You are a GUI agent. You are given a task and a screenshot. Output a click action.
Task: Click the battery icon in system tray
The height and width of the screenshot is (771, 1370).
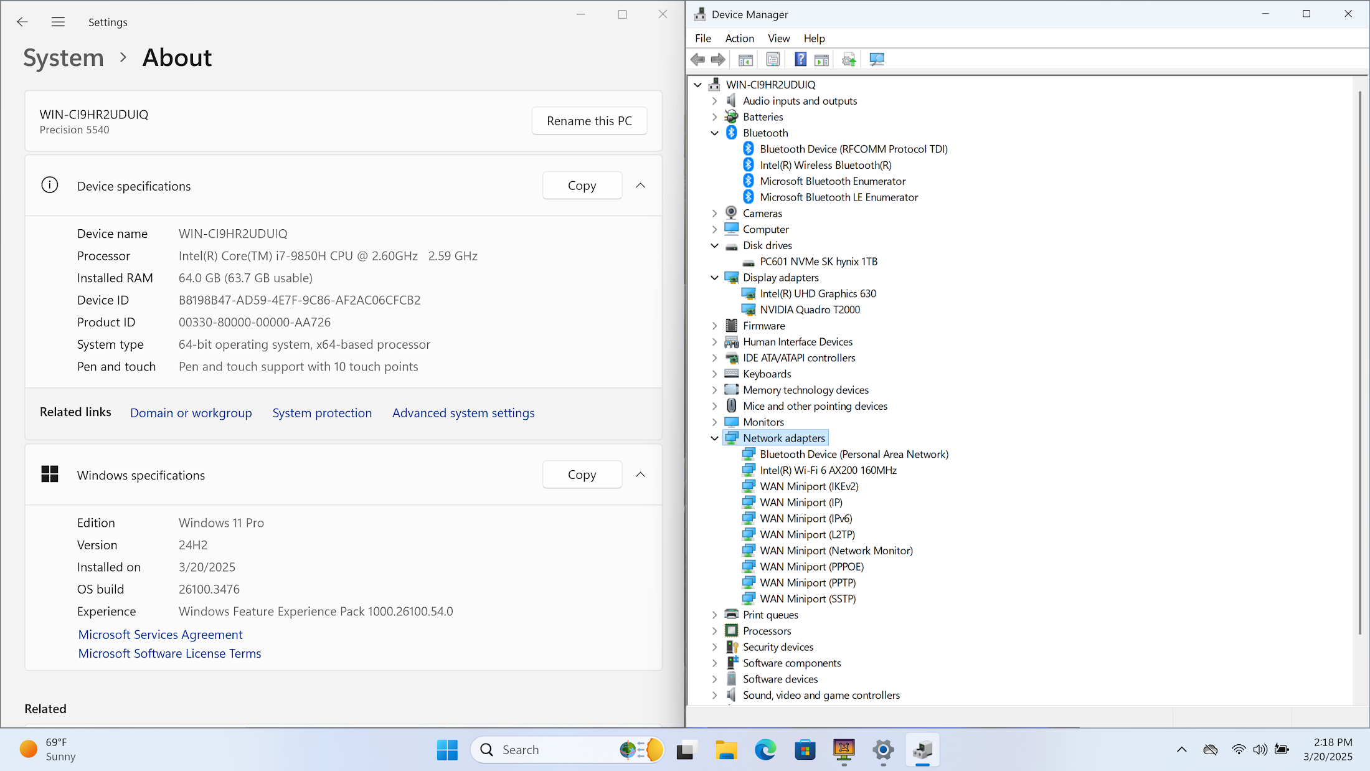pos(1282,749)
